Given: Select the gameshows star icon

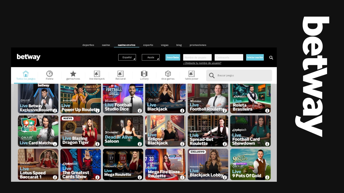Looking at the screenshot, I should [x=73, y=74].
